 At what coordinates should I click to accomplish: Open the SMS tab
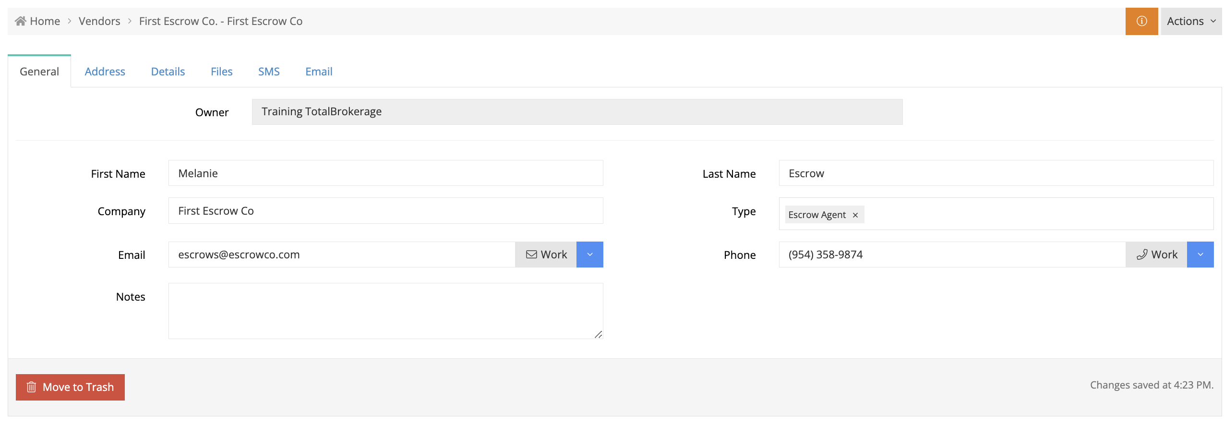pos(269,72)
